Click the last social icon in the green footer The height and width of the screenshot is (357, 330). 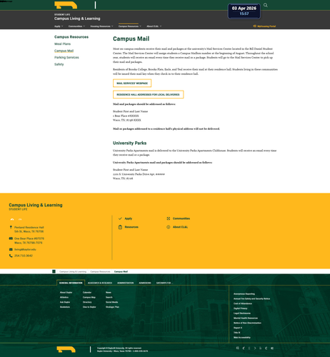pyautogui.click(x=272, y=348)
